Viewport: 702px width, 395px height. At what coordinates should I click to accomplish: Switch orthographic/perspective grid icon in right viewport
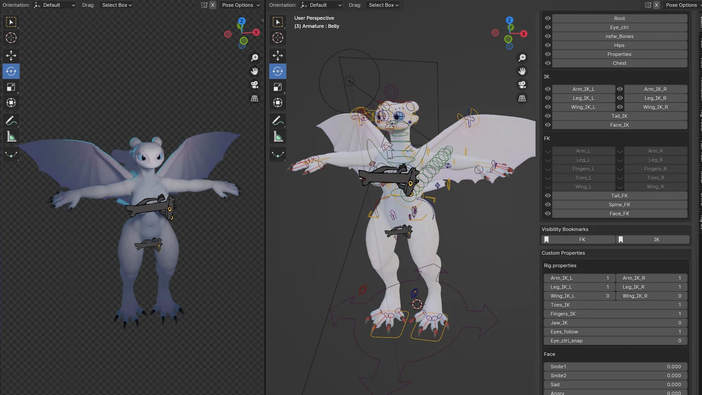pyautogui.click(x=522, y=98)
